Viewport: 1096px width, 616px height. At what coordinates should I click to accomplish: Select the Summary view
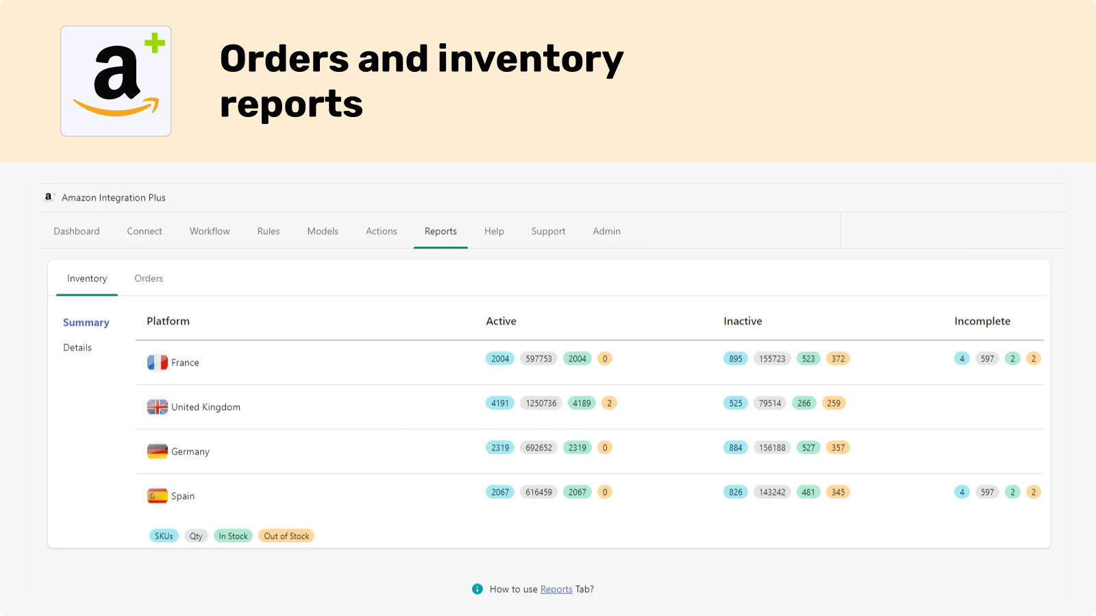coord(86,322)
